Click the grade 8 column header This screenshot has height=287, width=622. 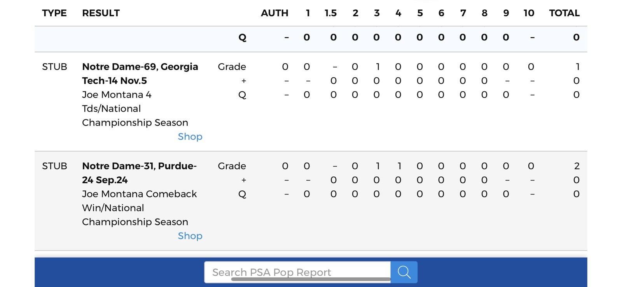tap(484, 13)
